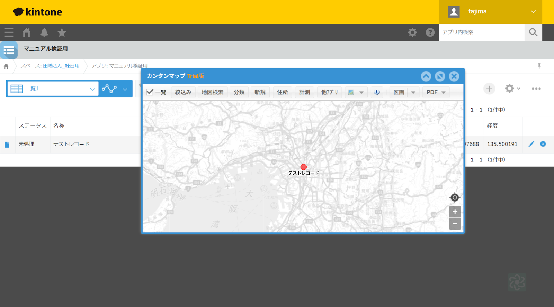Zoom out the map with minus button

(x=455, y=224)
